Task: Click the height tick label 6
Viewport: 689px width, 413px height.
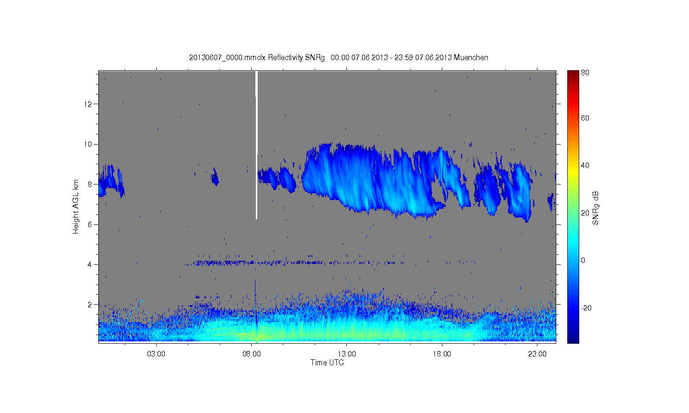Action: point(90,224)
